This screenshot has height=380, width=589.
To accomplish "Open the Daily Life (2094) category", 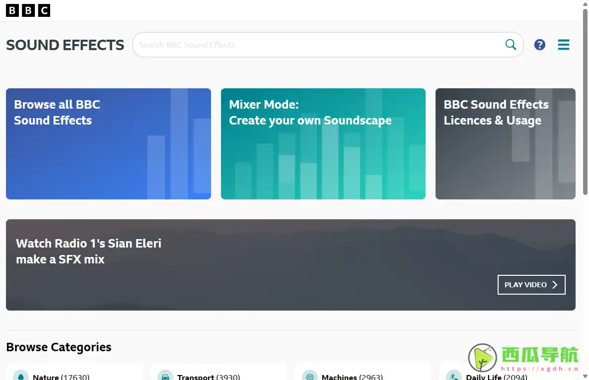I will 507,372.
